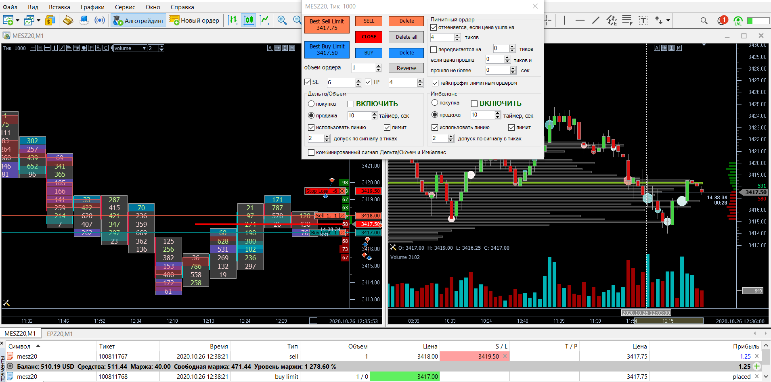
Task: Open the search magnifier in toolbar
Action: [x=704, y=21]
